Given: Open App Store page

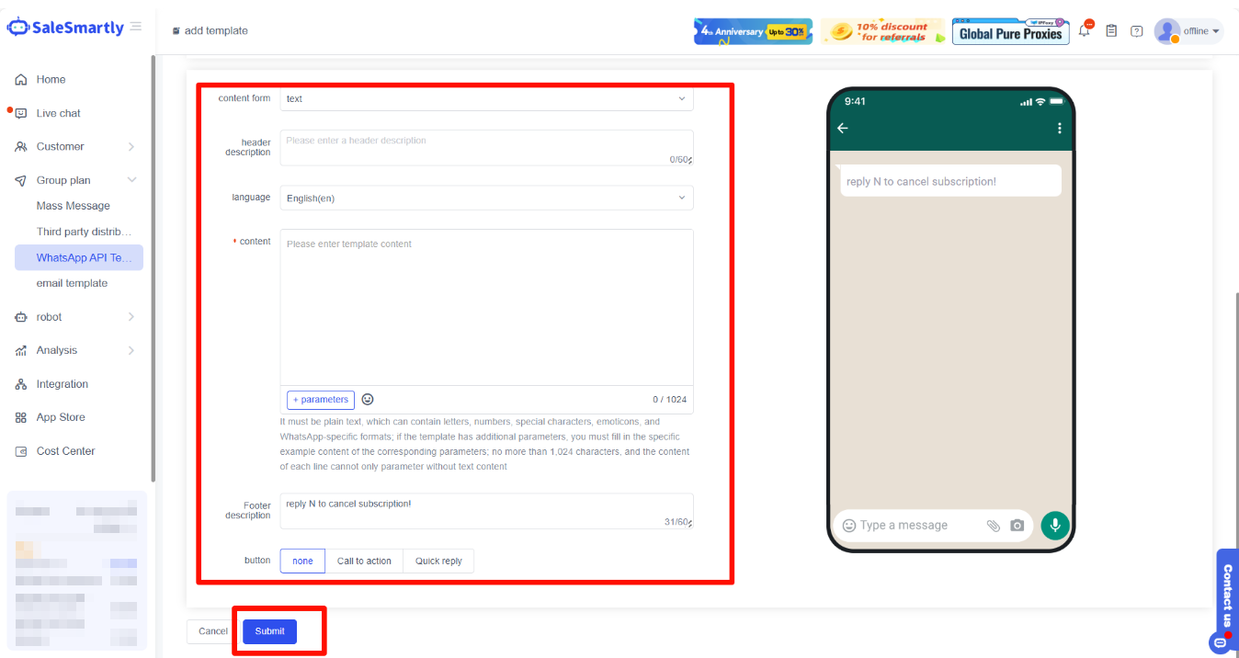Looking at the screenshot, I should coord(61,417).
